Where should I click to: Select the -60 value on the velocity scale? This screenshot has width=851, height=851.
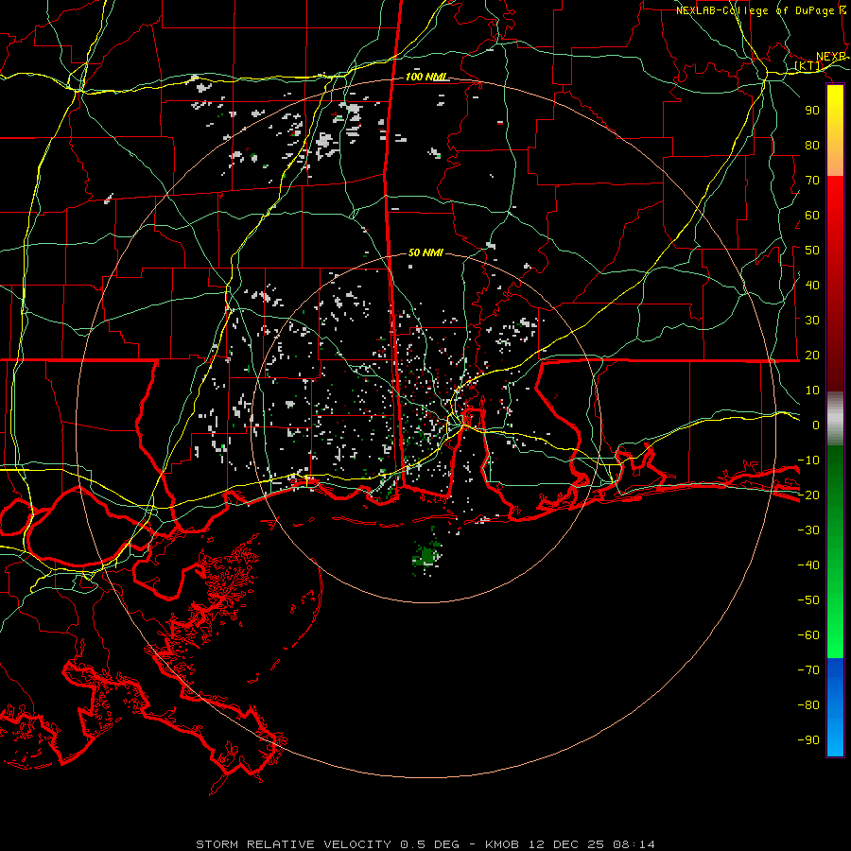(808, 635)
